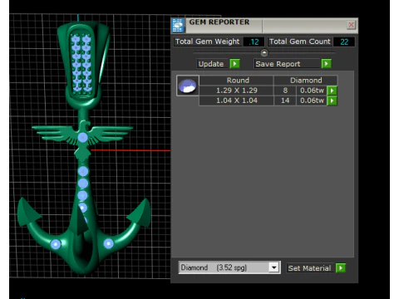Click green arrow next to Update
This screenshot has width=399, height=299.
pyautogui.click(x=234, y=64)
